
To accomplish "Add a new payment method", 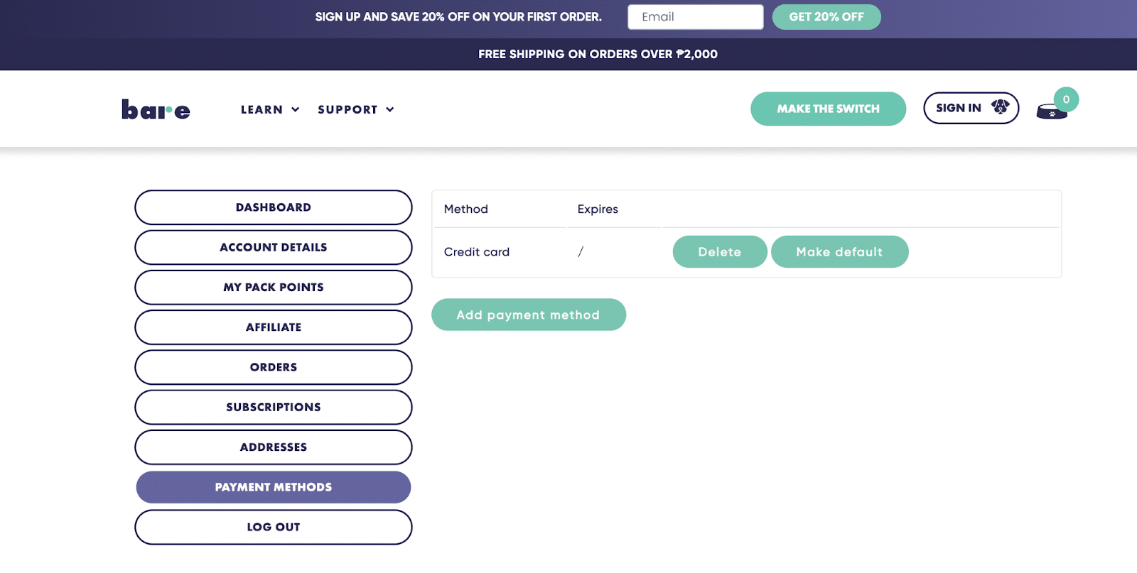I will click(528, 315).
